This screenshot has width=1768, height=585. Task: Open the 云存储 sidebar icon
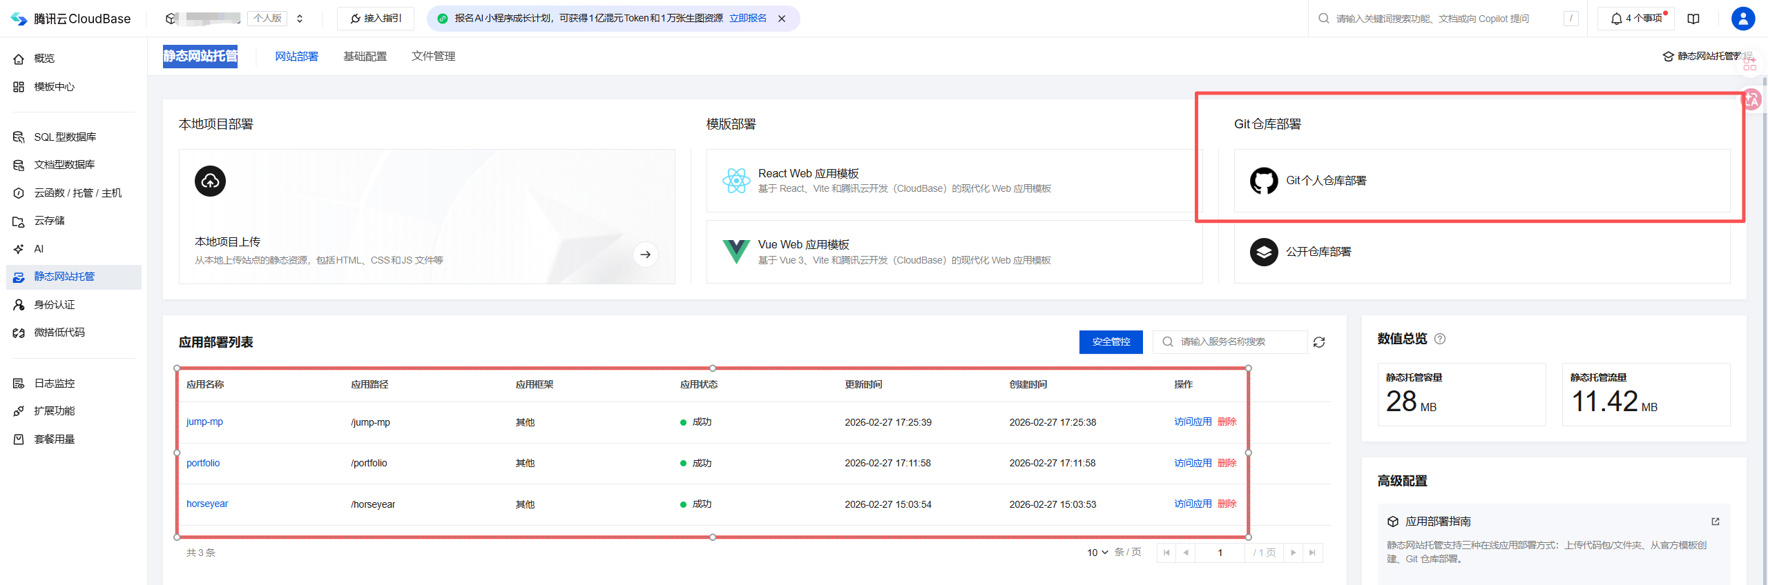(19, 221)
